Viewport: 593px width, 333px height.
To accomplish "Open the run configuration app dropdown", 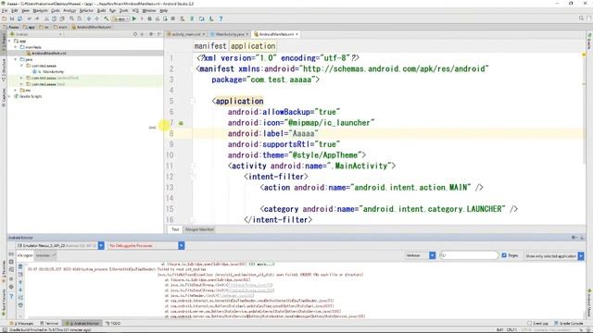I will click(x=120, y=18).
